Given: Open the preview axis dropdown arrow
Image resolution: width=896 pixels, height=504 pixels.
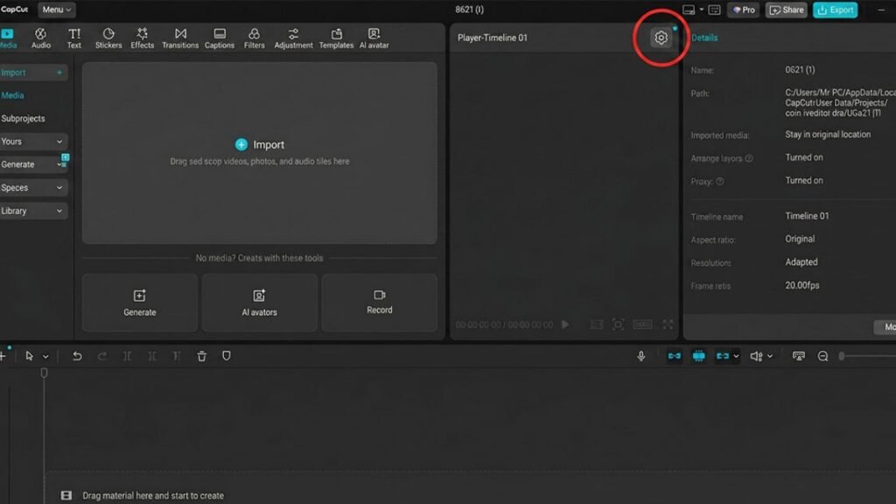Looking at the screenshot, I should tap(770, 357).
